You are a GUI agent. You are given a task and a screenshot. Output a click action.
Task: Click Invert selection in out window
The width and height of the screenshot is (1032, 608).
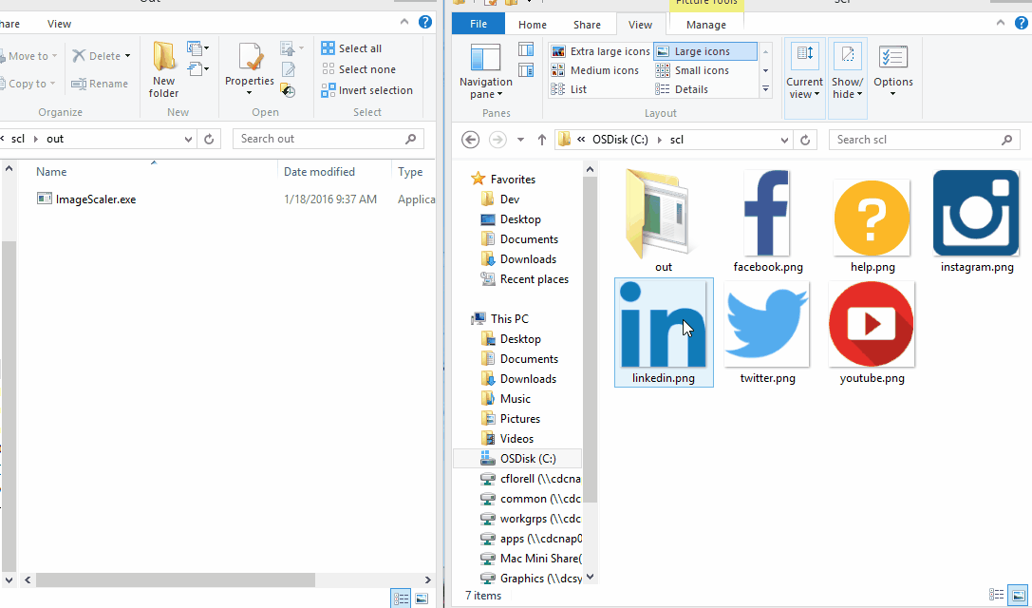(x=367, y=90)
